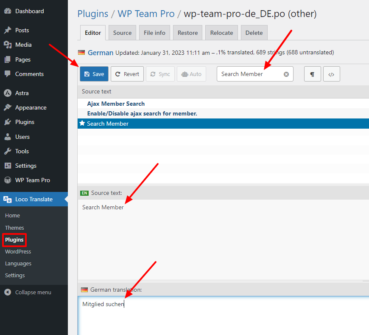Switch to the Editor tab
Viewport: 369px width, 335px height.
(x=93, y=33)
